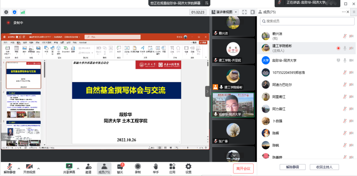Open the Chat (聊天) panel
The width and height of the screenshot is (357, 176).
120,168
